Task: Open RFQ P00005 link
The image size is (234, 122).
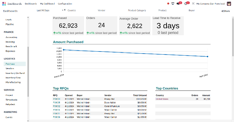Action: pyautogui.click(x=57, y=103)
